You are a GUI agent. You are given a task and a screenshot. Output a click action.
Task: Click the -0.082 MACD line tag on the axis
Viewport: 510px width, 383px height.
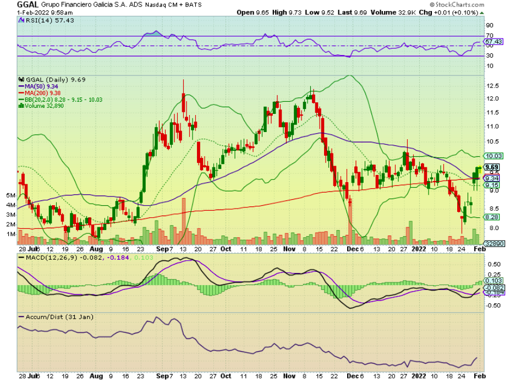[494, 287]
